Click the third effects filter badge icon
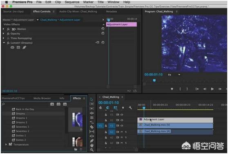Image resolution: width=228 pixels, height=154 pixels. pyautogui.click(x=65, y=104)
